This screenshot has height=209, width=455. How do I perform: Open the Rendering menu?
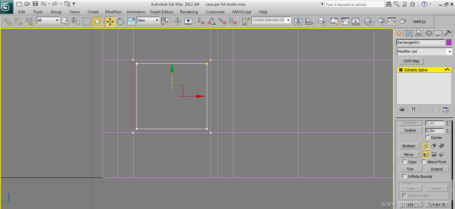coord(189,12)
